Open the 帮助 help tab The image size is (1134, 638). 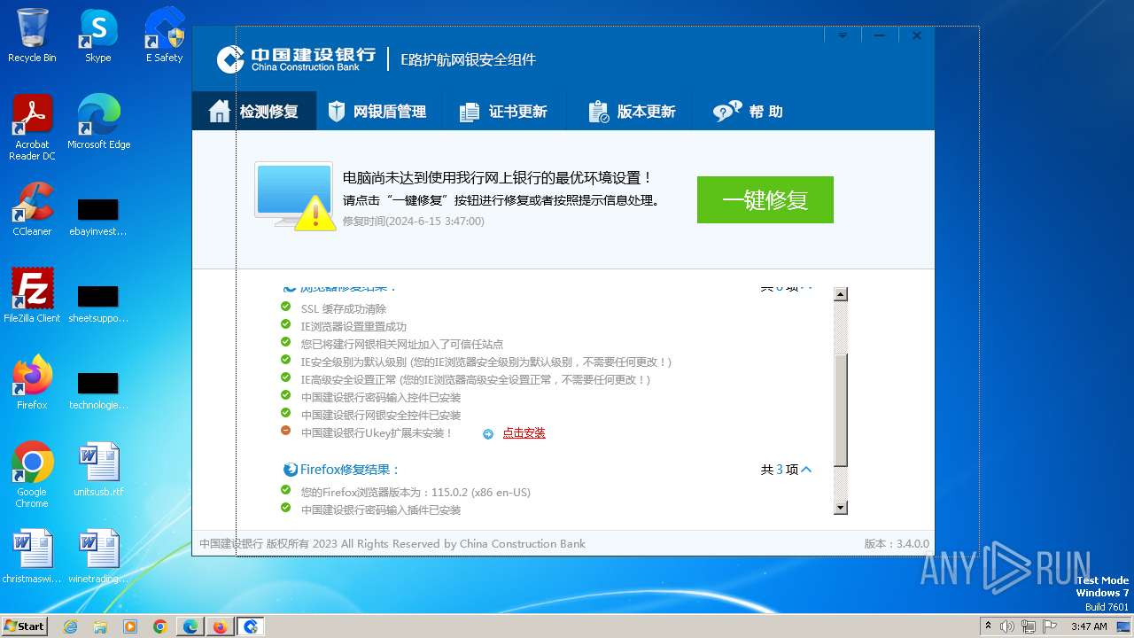click(749, 112)
